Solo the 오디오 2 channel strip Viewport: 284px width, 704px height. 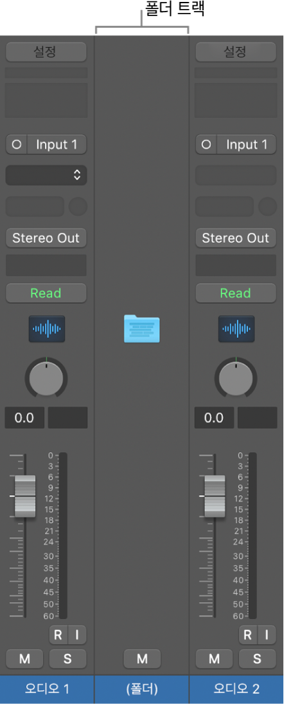(257, 659)
